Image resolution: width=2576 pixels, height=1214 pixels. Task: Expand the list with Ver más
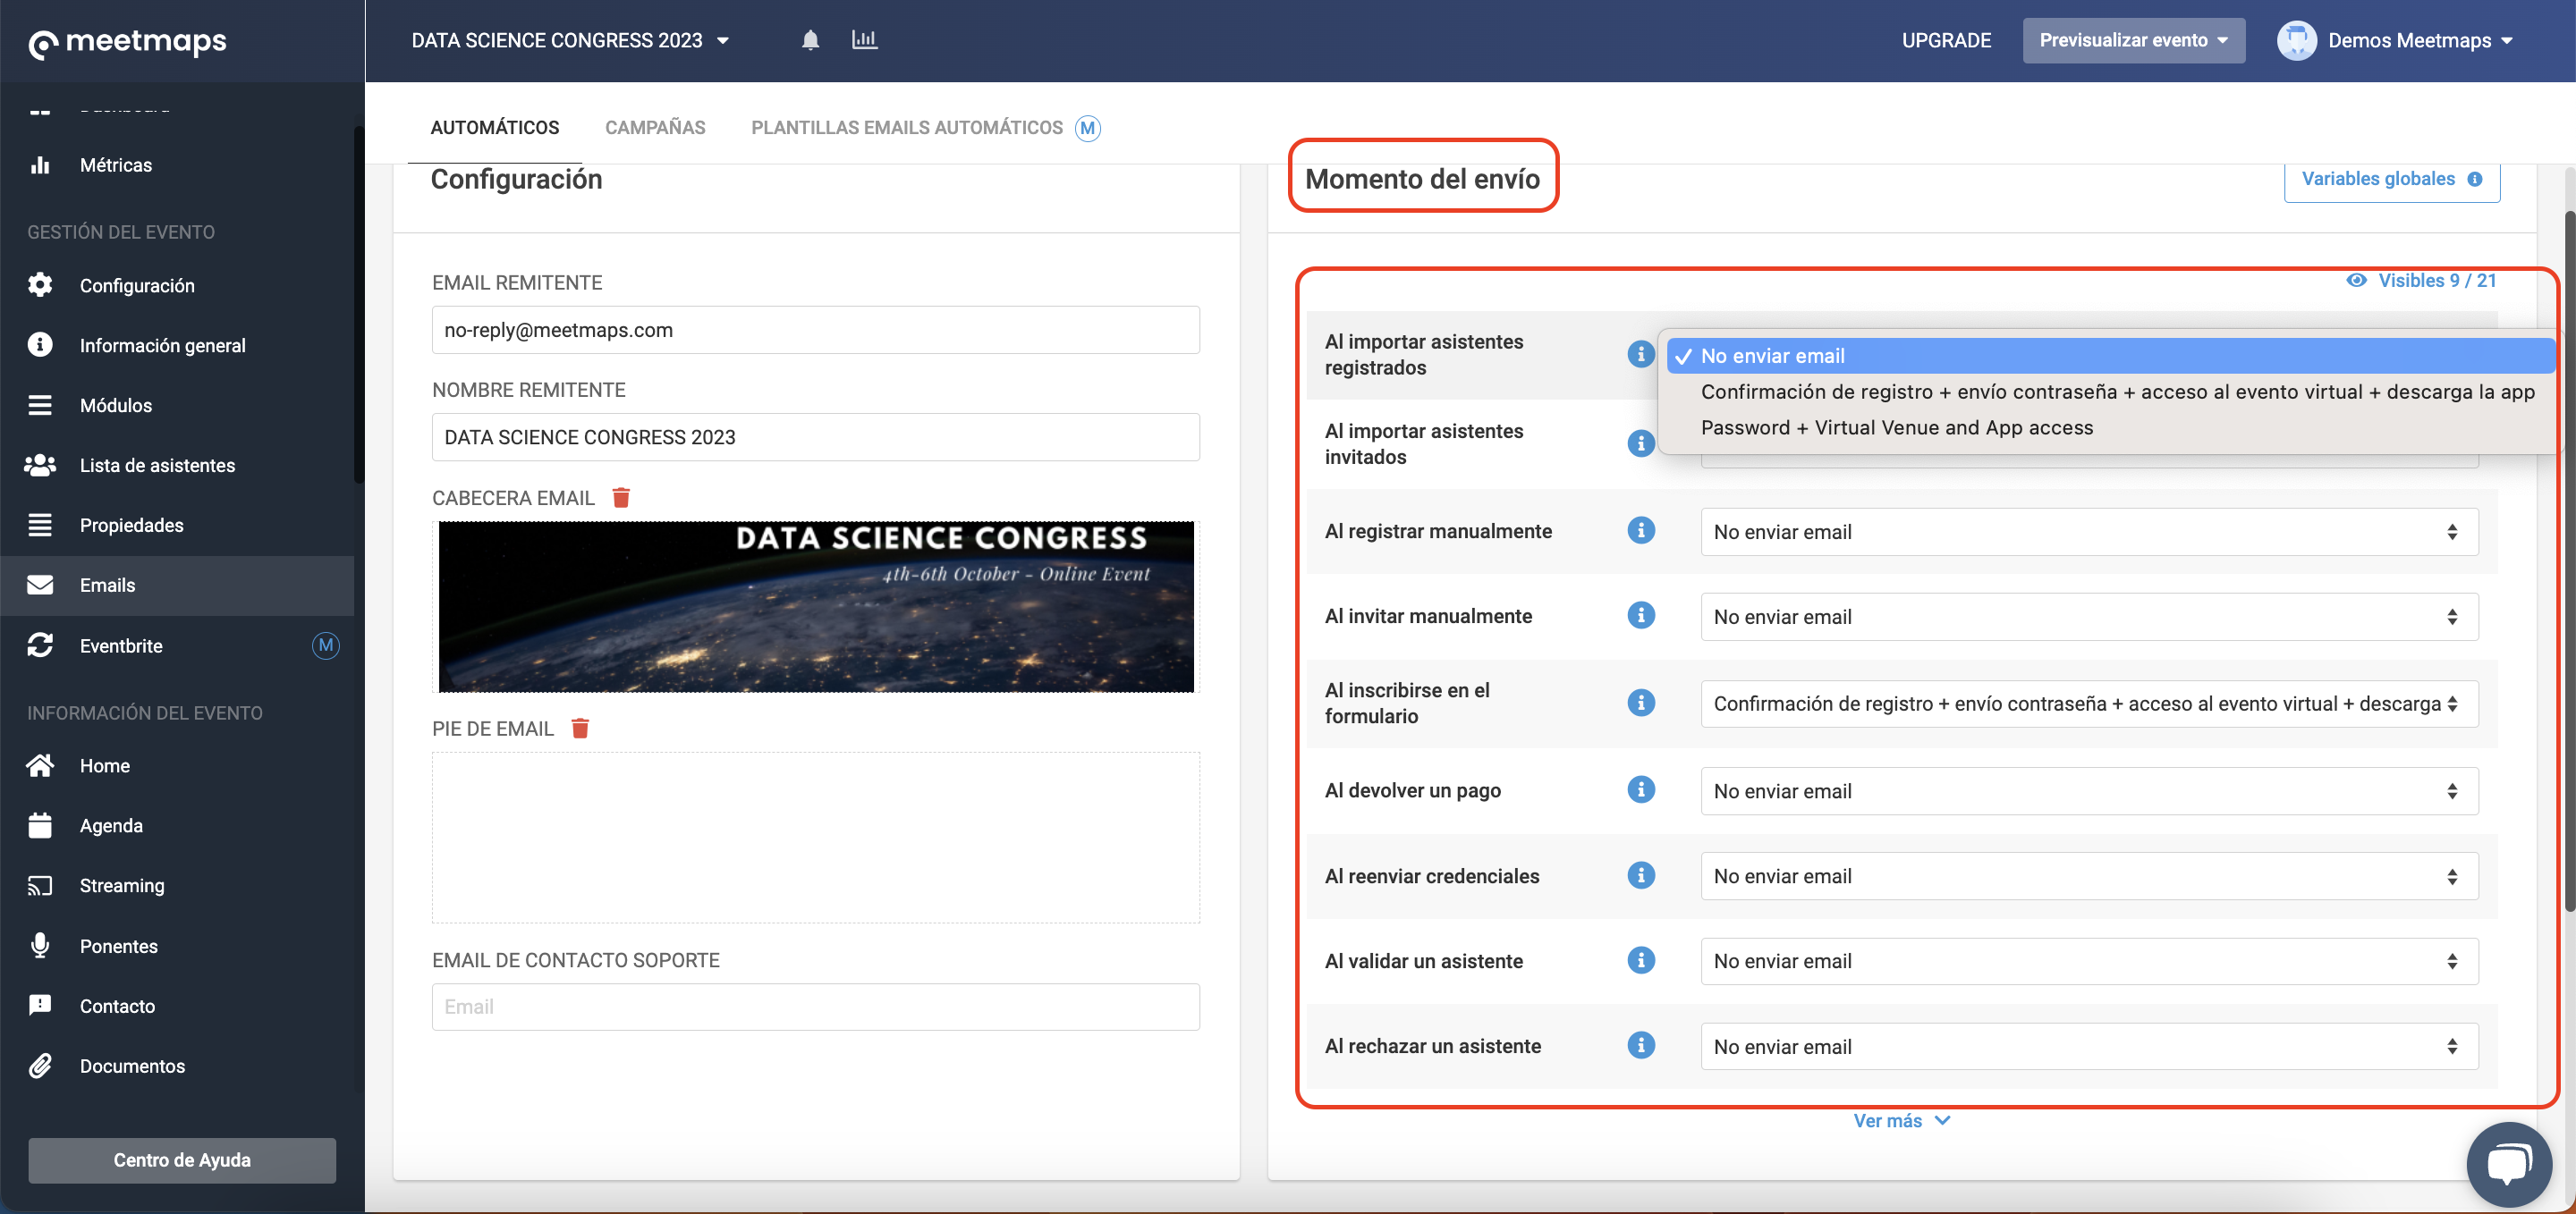[1901, 1121]
